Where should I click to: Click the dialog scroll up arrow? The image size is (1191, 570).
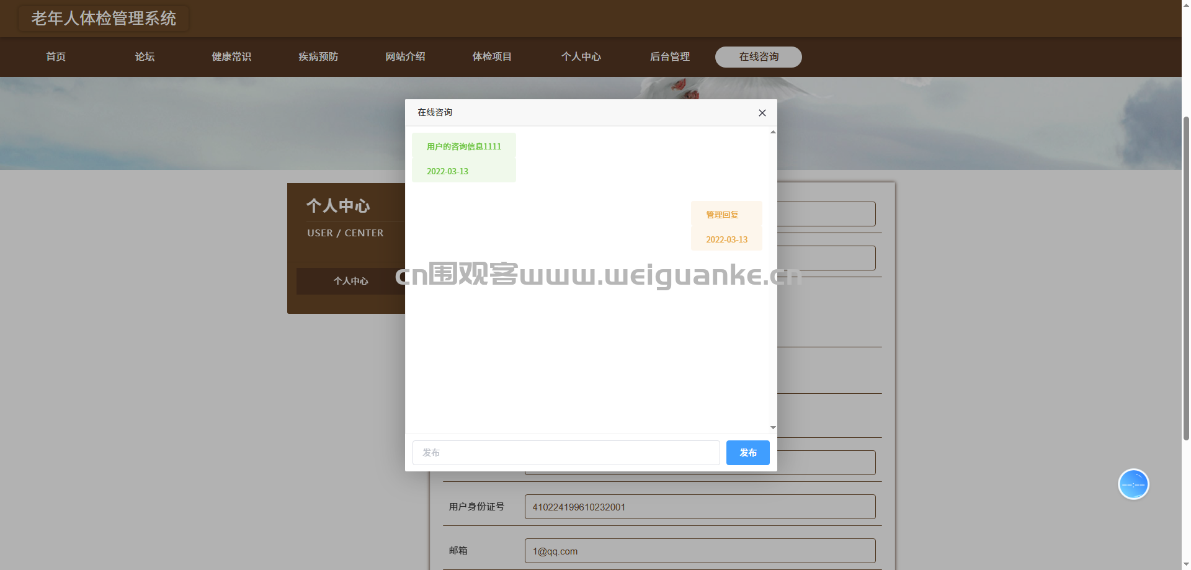point(773,131)
